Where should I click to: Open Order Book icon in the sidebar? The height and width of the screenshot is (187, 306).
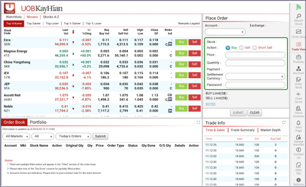(298, 83)
